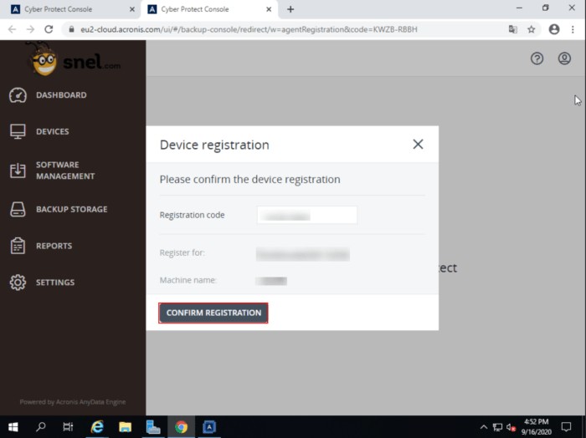Click the Register for label

(182, 252)
